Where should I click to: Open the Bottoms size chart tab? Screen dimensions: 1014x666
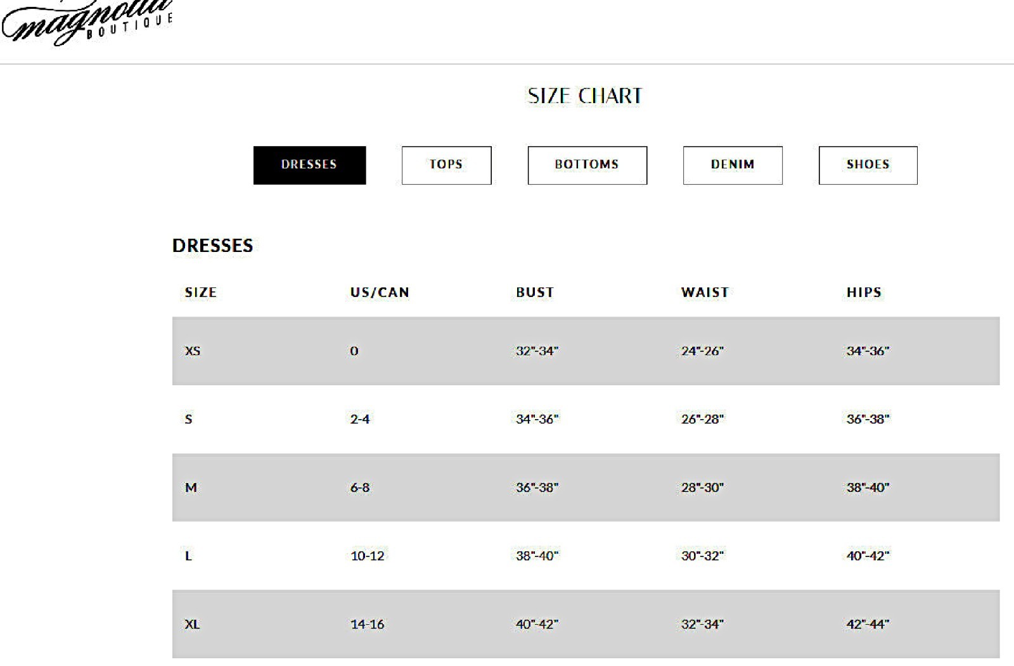click(x=587, y=165)
